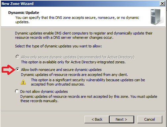Click the Active Directory-integrated zones note

point(73,62)
